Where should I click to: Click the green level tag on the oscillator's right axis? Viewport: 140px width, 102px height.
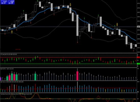pos(138,64)
